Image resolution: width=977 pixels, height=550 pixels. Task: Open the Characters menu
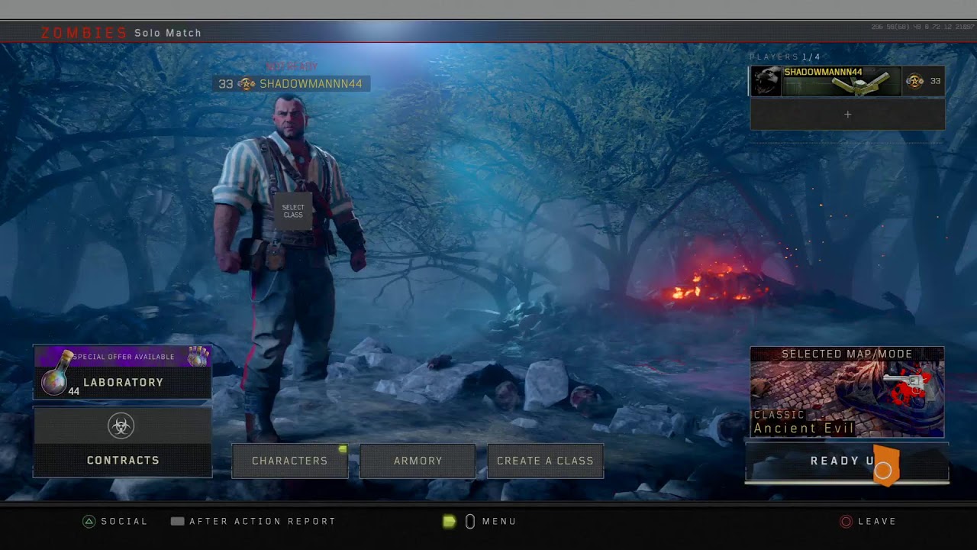pos(290,461)
